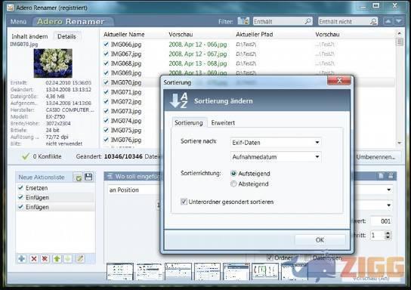Click magnifier in the Enthält field
Viewport: 411px width, 290px height.
[307, 21]
